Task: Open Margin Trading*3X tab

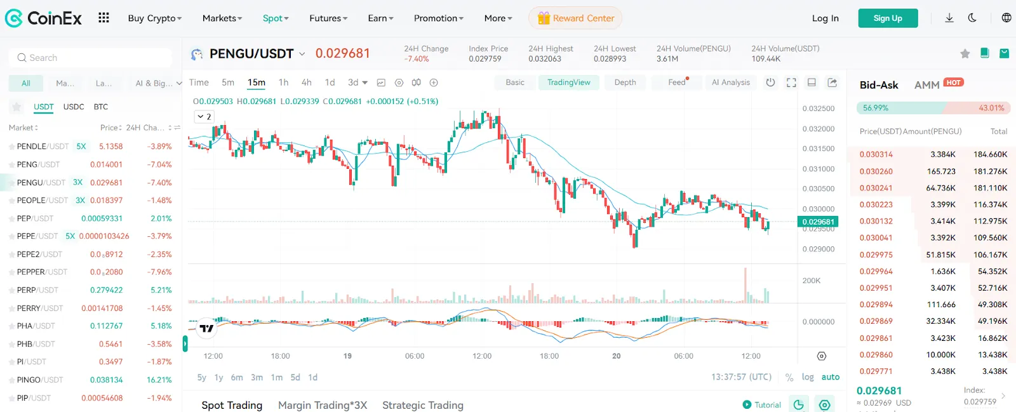Action: (323, 405)
